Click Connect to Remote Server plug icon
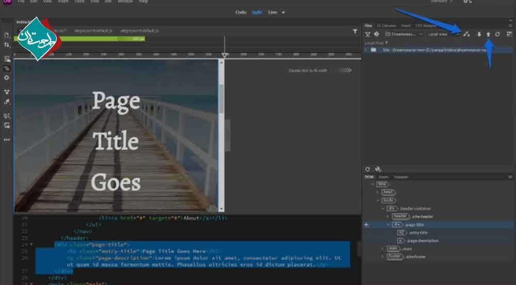 [466, 34]
